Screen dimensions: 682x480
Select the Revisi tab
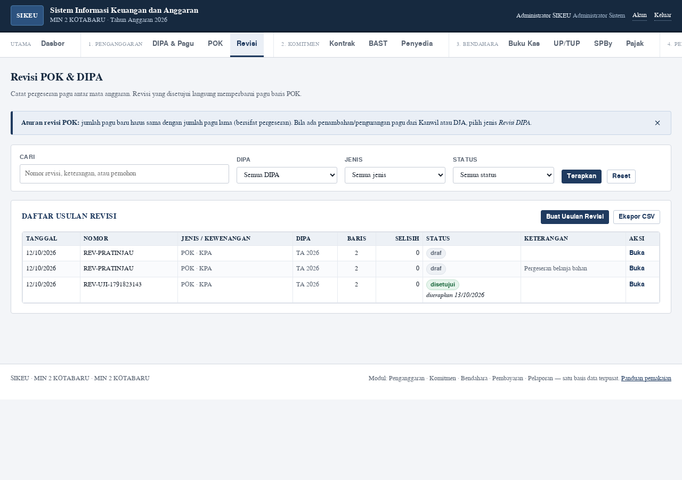247,44
